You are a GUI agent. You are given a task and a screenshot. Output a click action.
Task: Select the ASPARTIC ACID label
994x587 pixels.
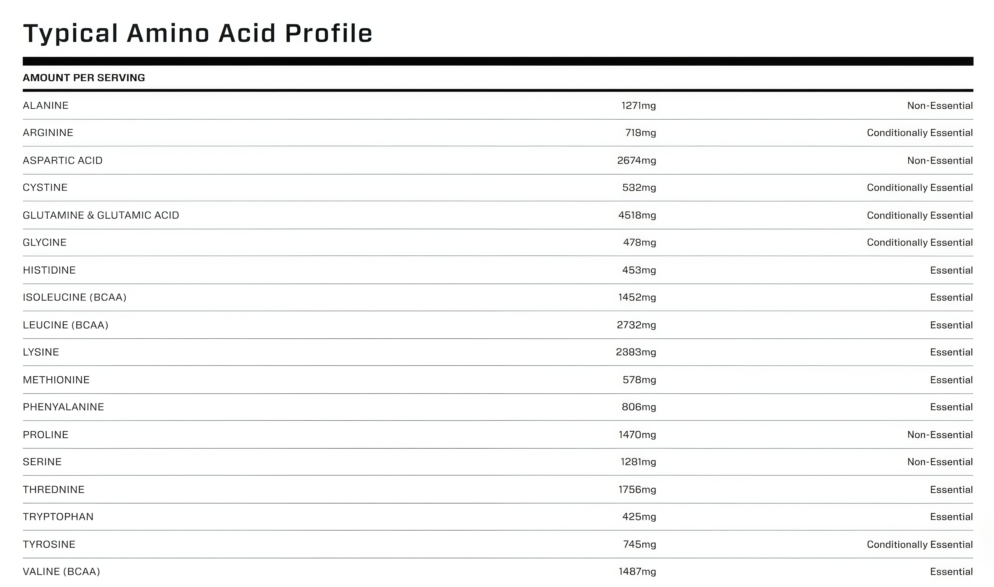tap(62, 161)
